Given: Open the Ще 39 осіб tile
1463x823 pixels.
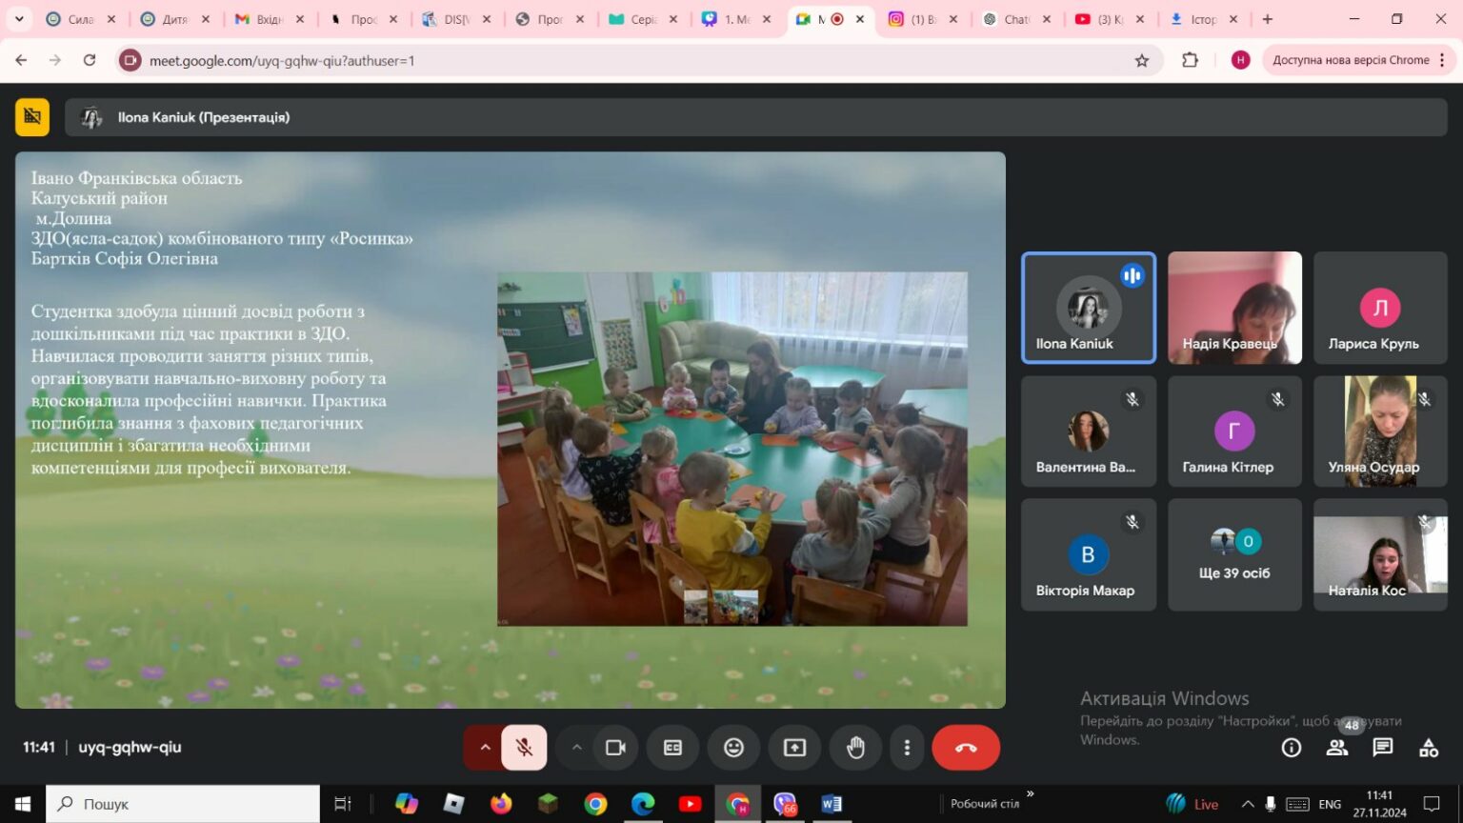Looking at the screenshot, I should pos(1234,554).
